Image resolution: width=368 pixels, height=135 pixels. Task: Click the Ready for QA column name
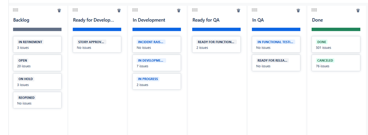[x=206, y=20]
